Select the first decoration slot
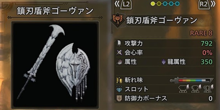 click(x=184, y=89)
